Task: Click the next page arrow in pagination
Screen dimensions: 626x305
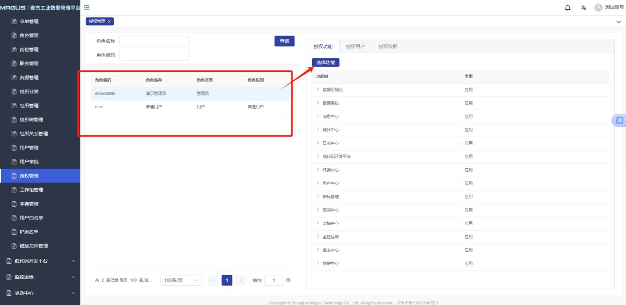Action: click(x=240, y=280)
